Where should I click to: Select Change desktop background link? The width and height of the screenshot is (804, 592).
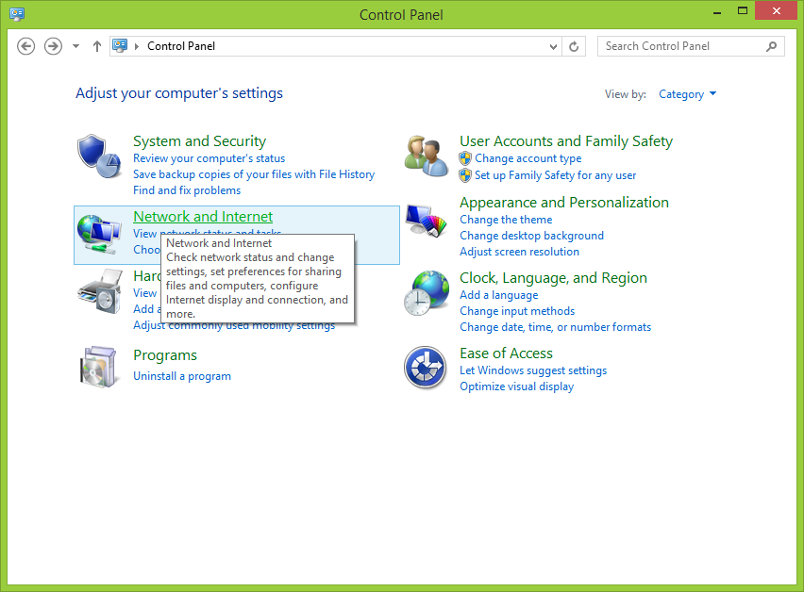point(531,236)
